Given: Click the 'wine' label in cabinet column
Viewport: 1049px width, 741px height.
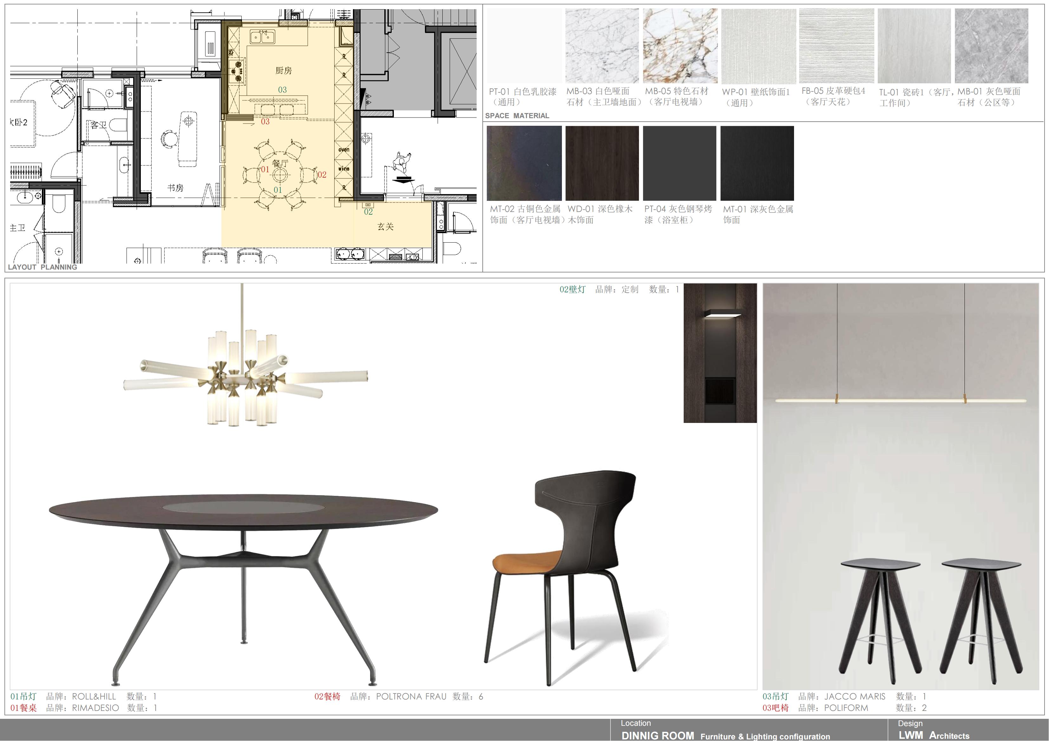Looking at the screenshot, I should tap(344, 169).
